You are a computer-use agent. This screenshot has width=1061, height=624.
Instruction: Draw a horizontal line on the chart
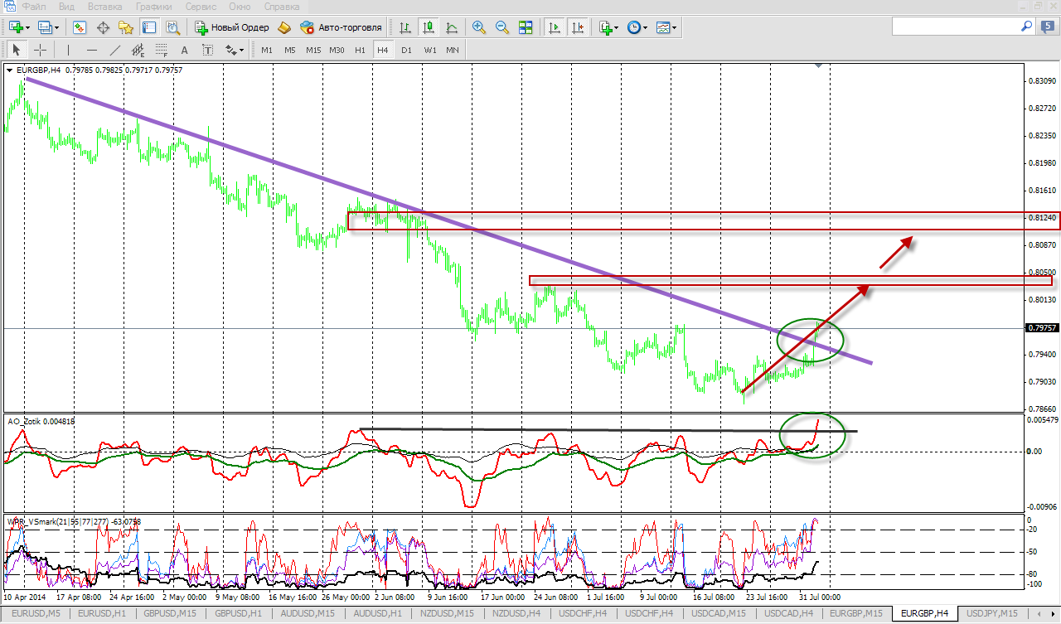click(x=92, y=50)
